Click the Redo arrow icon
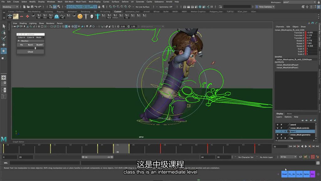 tap(40, 7)
